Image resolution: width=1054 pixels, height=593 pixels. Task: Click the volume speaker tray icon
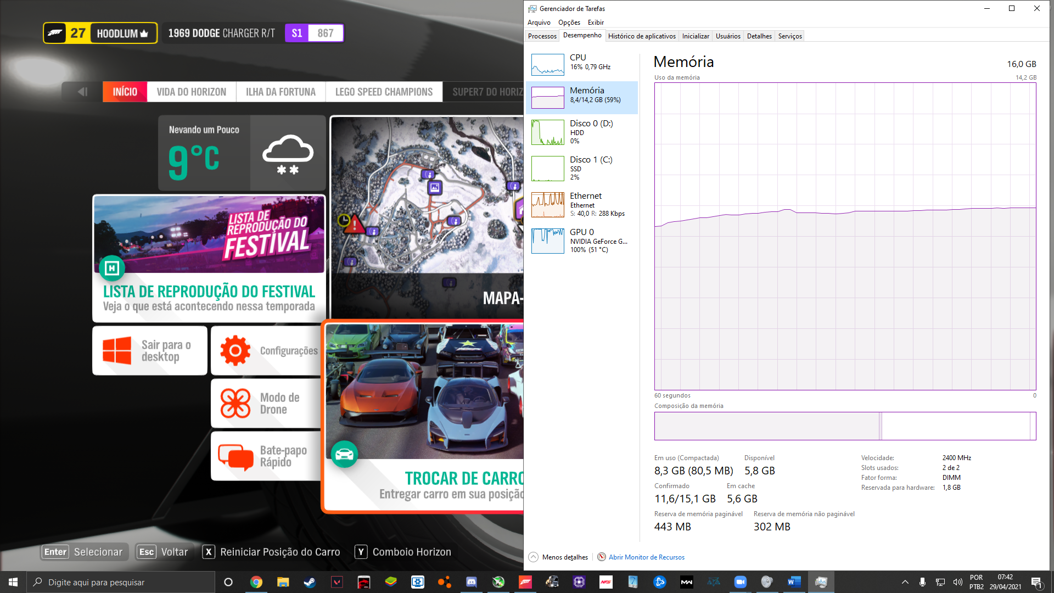(x=957, y=582)
